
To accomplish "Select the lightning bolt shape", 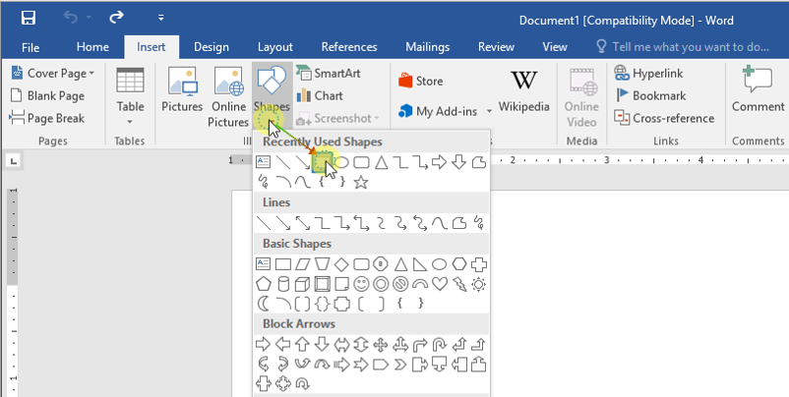I will [458, 284].
